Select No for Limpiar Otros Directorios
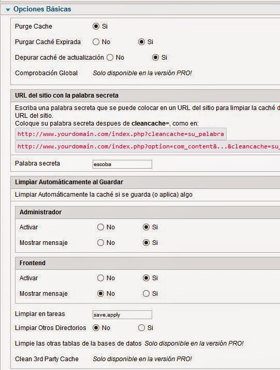Screen dimensions: 280x370 [96, 328]
